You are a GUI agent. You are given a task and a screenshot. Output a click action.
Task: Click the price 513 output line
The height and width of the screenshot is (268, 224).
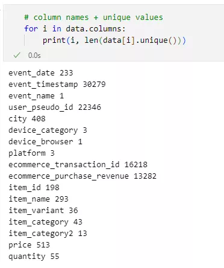coord(29,245)
